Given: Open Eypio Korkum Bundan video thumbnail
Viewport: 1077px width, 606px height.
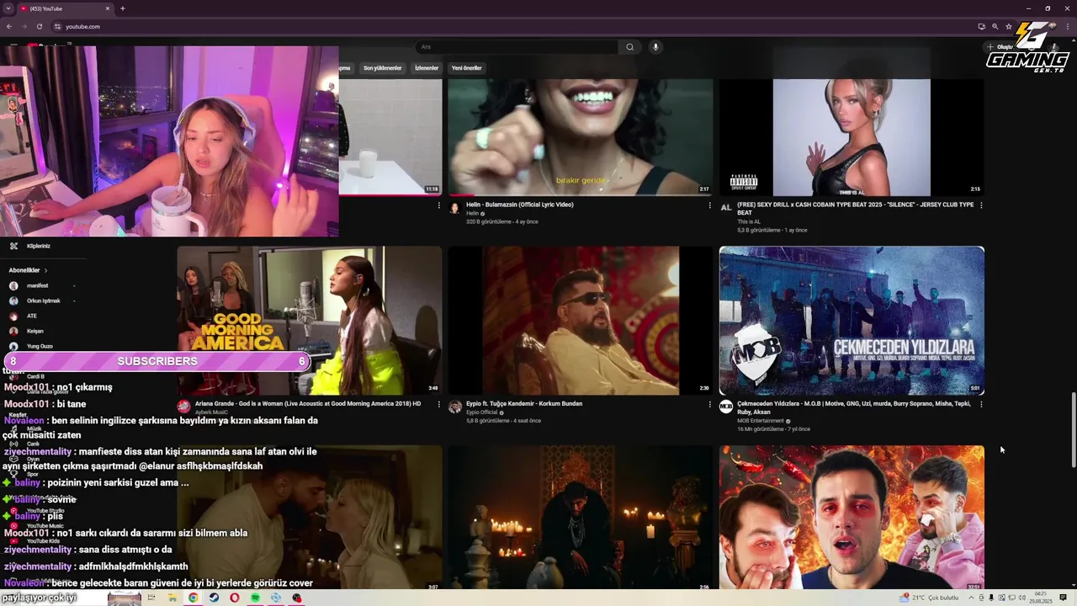Looking at the screenshot, I should click(580, 320).
